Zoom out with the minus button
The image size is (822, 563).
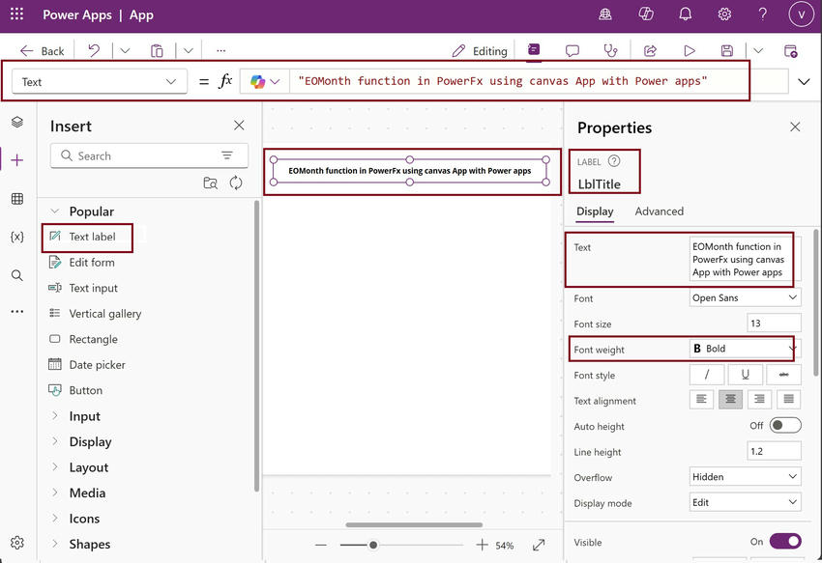[321, 546]
